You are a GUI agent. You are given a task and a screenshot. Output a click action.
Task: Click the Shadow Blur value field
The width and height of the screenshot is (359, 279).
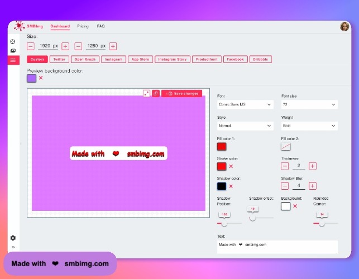[x=299, y=186]
